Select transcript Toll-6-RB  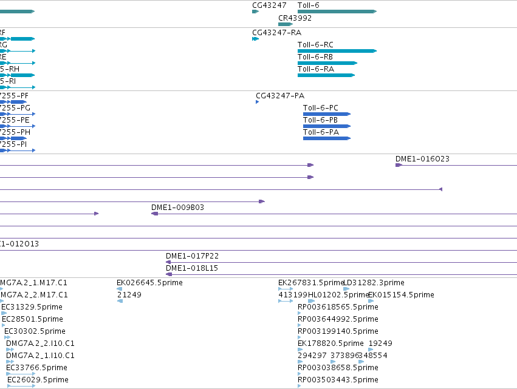(x=327, y=63)
